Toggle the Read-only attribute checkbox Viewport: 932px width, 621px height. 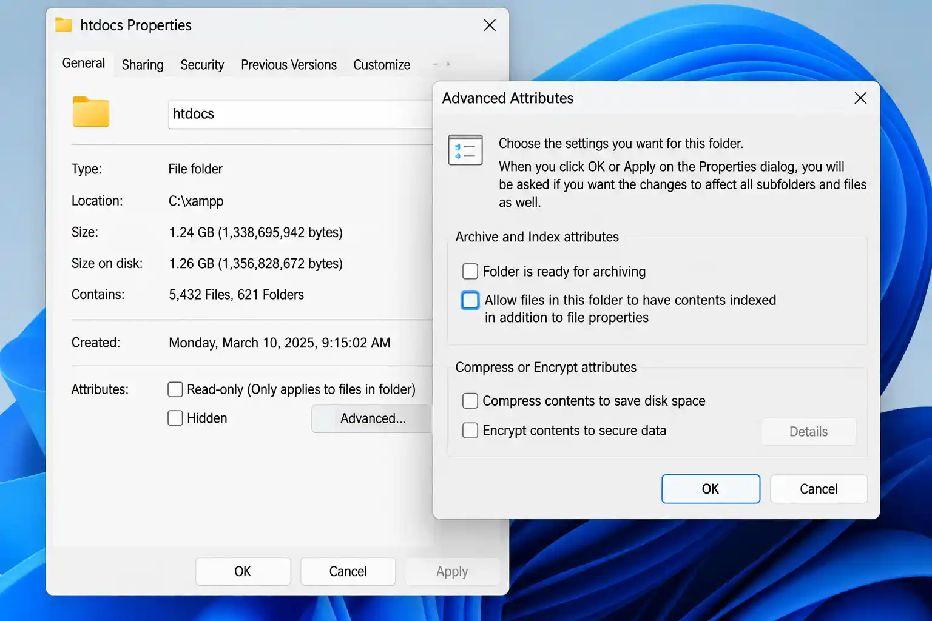[175, 389]
